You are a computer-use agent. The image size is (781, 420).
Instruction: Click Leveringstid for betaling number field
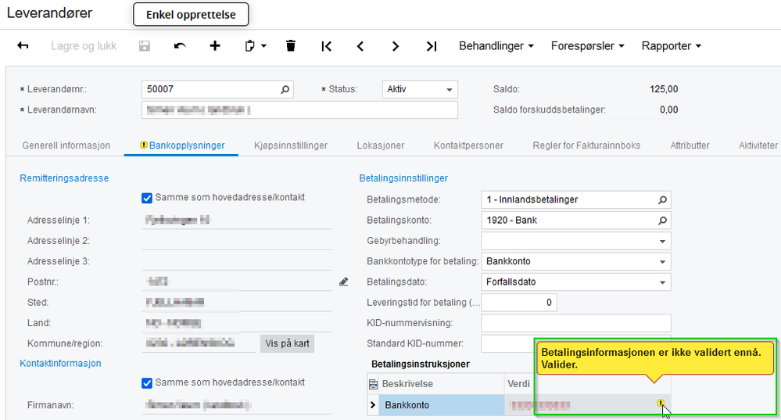tap(518, 303)
